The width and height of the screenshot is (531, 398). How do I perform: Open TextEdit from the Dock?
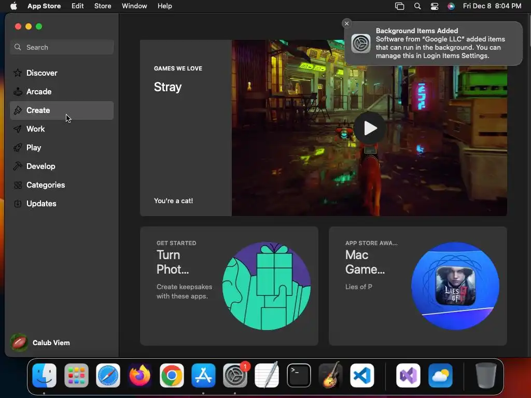click(x=267, y=375)
